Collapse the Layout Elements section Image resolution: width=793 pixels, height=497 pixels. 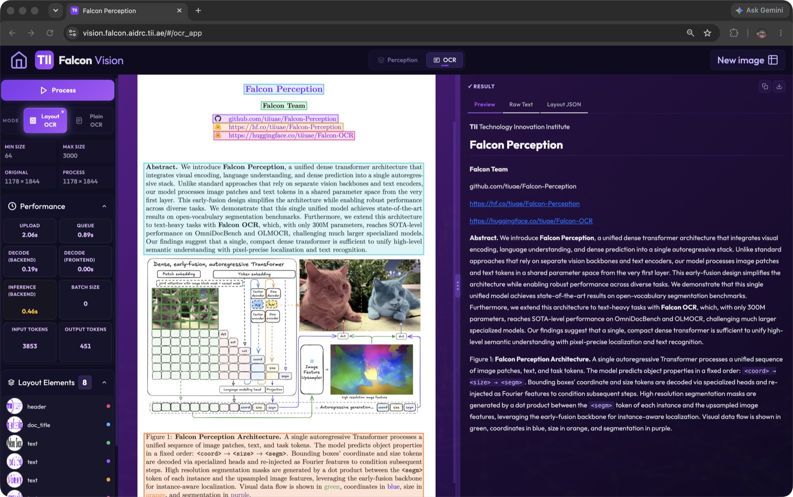coord(104,383)
